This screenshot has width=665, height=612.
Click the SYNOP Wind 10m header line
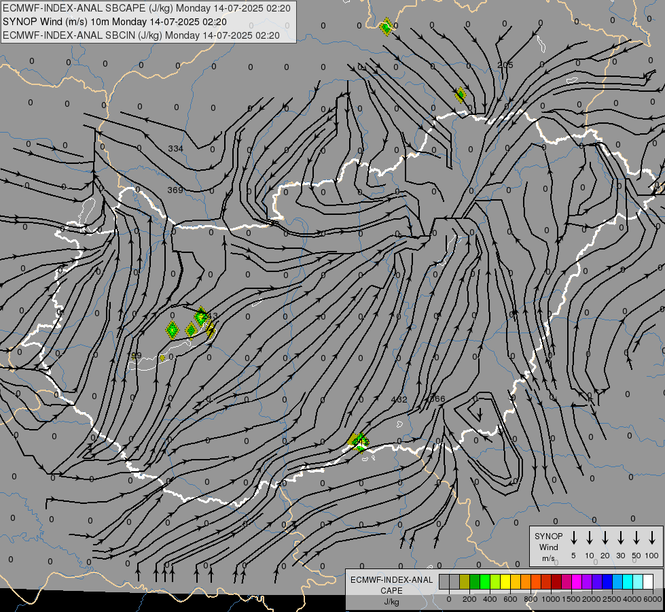pyautogui.click(x=115, y=22)
